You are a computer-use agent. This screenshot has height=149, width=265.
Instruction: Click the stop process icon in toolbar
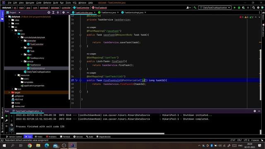point(248,7)
